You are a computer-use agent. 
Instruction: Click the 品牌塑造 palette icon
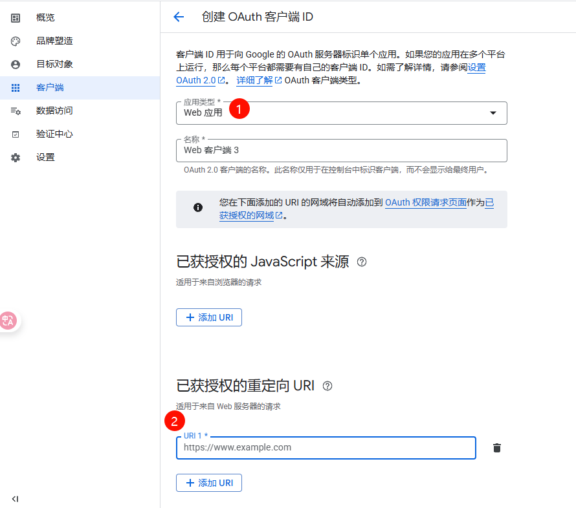click(16, 41)
